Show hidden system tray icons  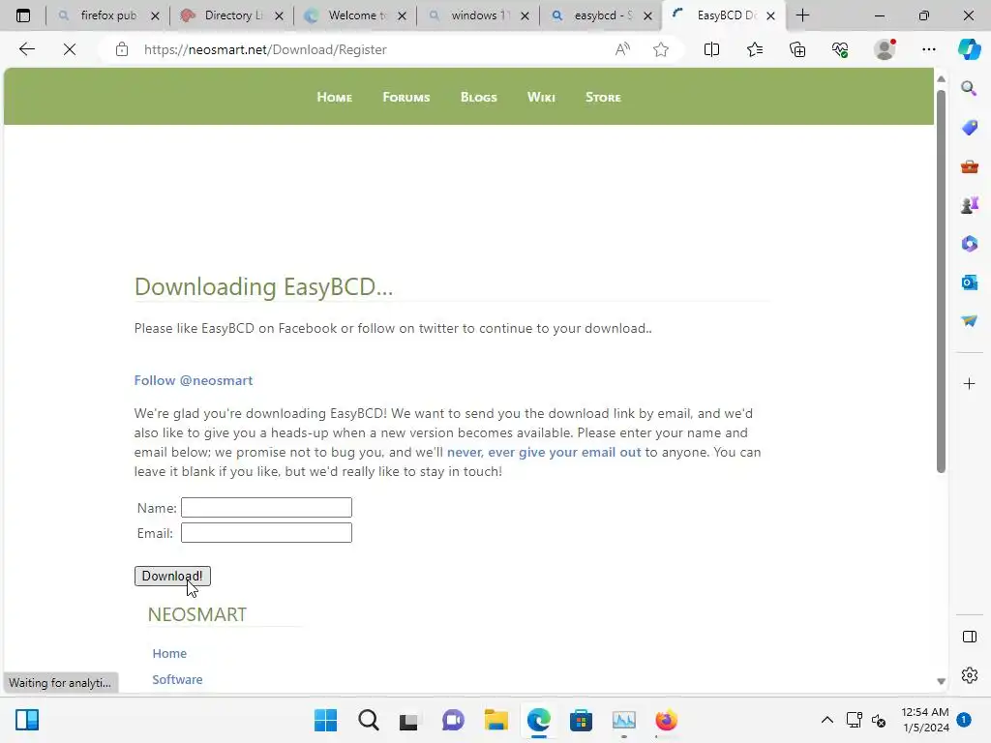[x=826, y=720]
